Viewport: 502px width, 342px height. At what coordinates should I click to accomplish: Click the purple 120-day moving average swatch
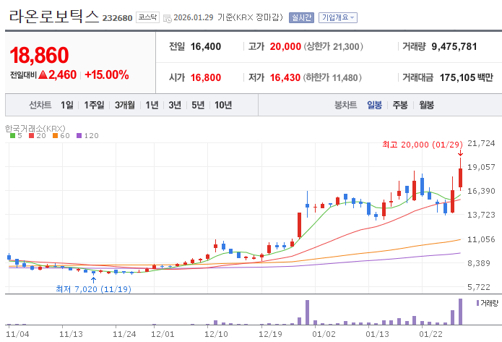point(79,136)
